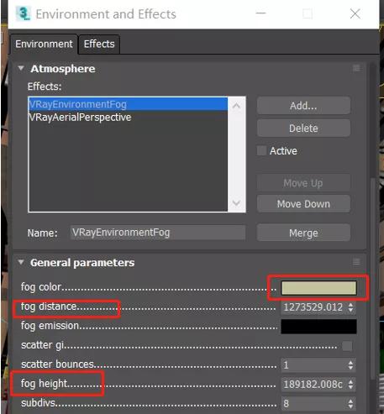
Task: Click the subdivs spinner arrows
Action: click(x=350, y=403)
